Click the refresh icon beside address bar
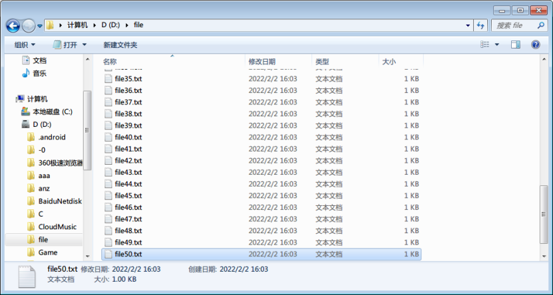Image resolution: width=553 pixels, height=295 pixels. coord(480,25)
